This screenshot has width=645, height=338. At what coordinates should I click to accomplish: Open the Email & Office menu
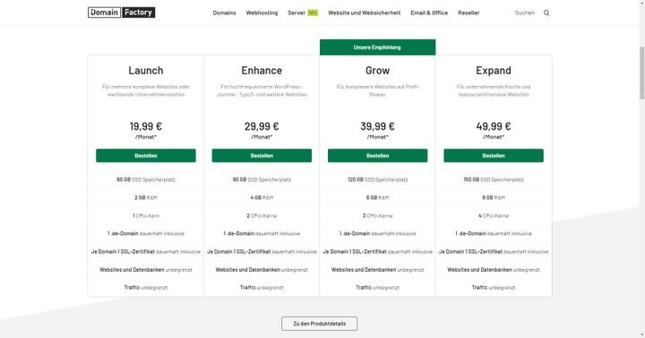(x=429, y=13)
